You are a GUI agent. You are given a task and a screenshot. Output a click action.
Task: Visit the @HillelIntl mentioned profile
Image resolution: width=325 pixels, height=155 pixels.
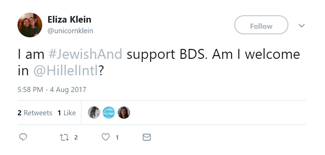[66, 71]
